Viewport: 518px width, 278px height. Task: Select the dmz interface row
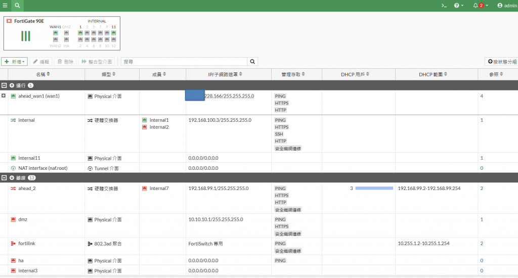[259, 226]
